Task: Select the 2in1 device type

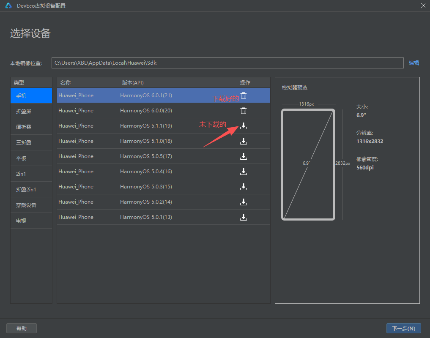Action: pos(31,174)
